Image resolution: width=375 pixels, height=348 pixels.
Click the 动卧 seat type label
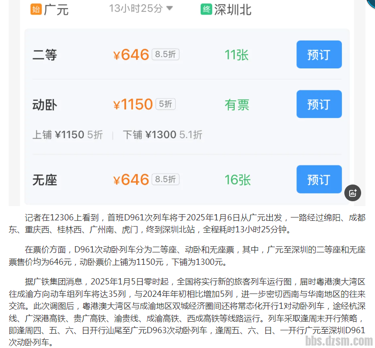click(x=45, y=105)
